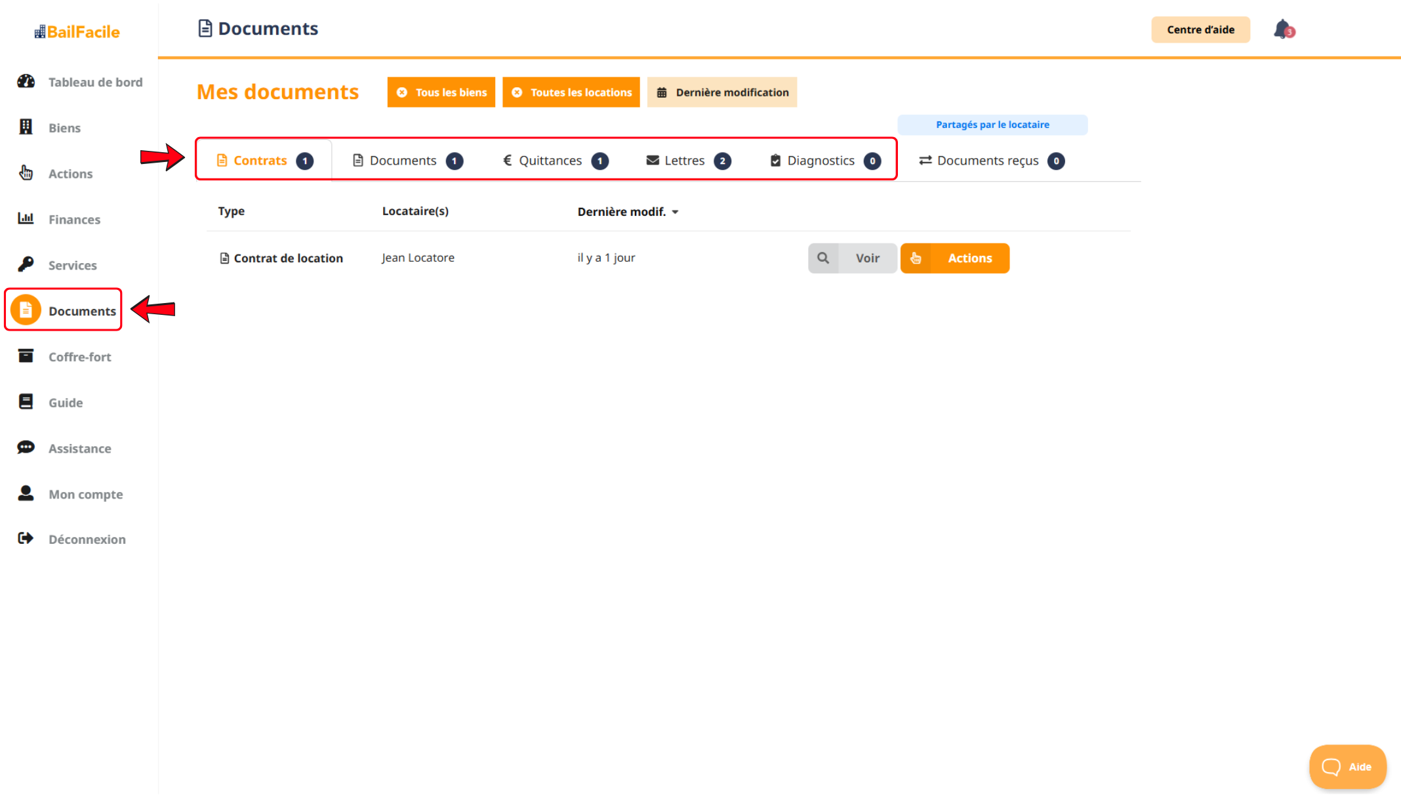Click the Diagnostics clipboard icon
1401x797 pixels.
pyautogui.click(x=775, y=161)
